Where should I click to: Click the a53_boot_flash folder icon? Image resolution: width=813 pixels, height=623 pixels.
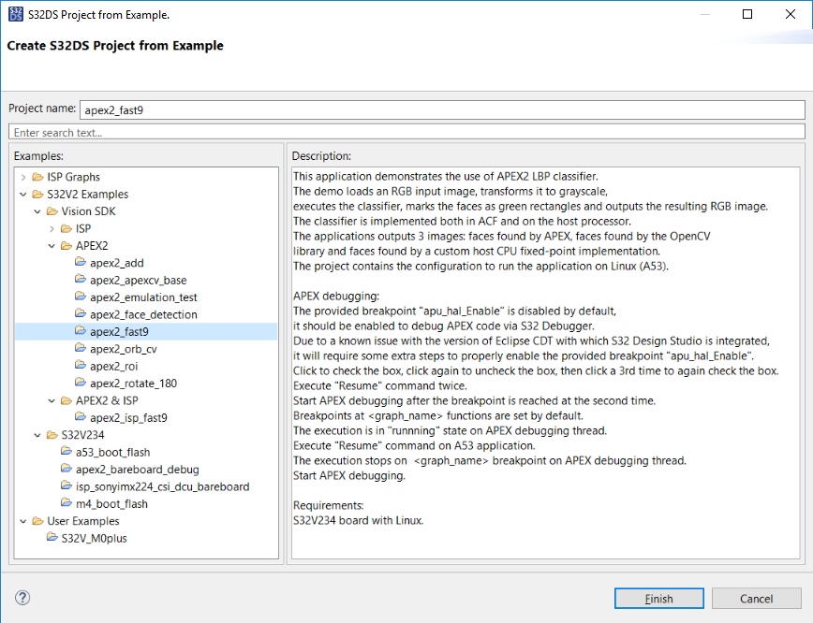tap(67, 452)
